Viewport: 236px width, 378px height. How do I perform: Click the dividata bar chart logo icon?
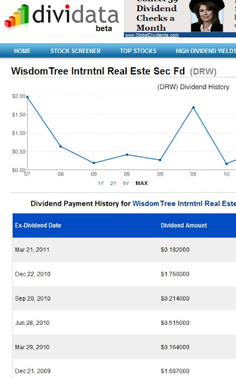[x=16, y=16]
